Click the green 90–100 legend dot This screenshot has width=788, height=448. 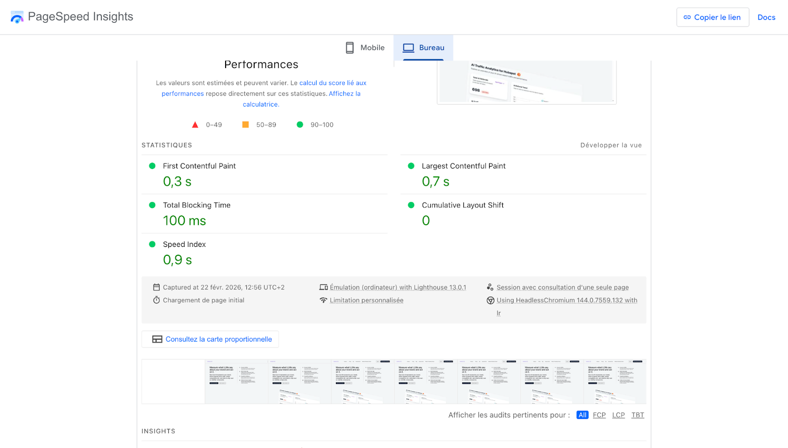click(x=299, y=124)
